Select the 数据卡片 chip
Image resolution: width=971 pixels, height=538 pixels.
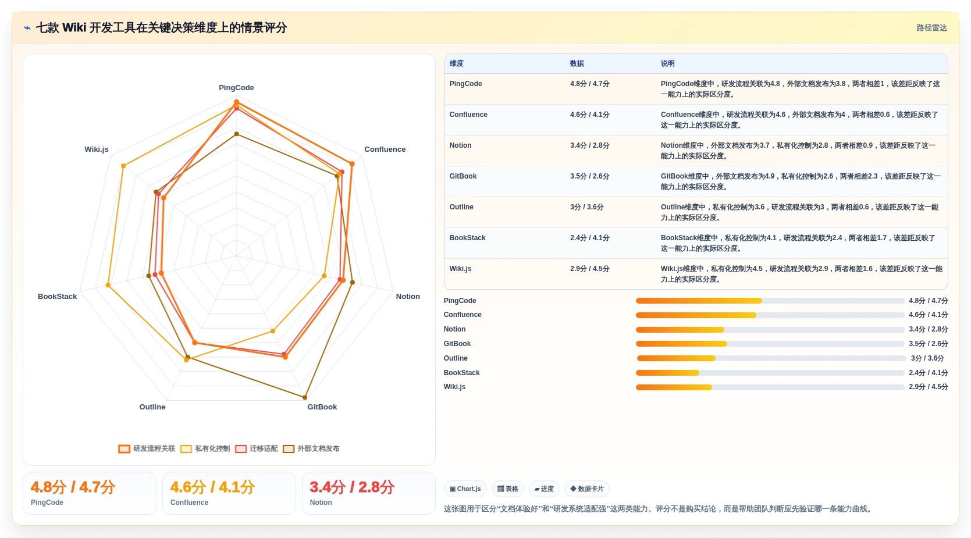coord(587,489)
